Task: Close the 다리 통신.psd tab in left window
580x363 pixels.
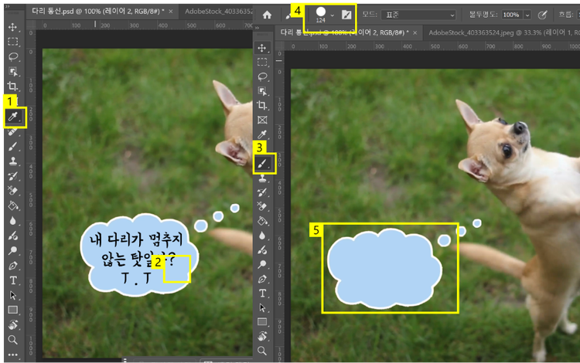Action: point(171,12)
